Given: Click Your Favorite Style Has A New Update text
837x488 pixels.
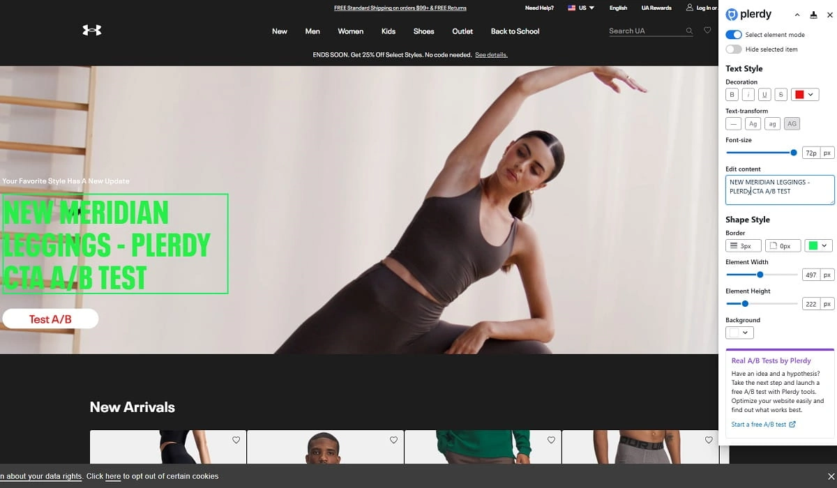Looking at the screenshot, I should [x=66, y=181].
